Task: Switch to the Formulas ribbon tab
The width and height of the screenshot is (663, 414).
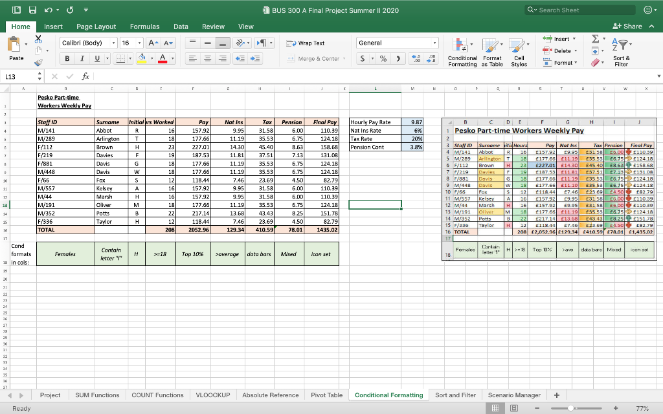Action: 144,27
